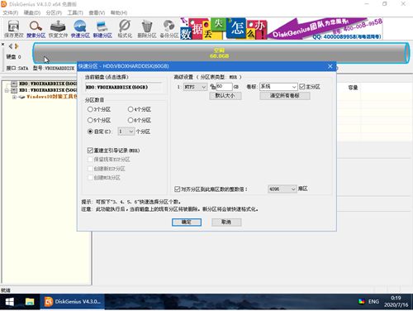The height and width of the screenshot is (311, 413).
Task: Open the NTFS file system dropdown
Action: pyautogui.click(x=195, y=87)
